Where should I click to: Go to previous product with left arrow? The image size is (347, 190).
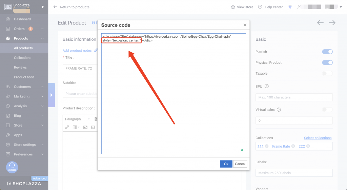[x=320, y=23]
